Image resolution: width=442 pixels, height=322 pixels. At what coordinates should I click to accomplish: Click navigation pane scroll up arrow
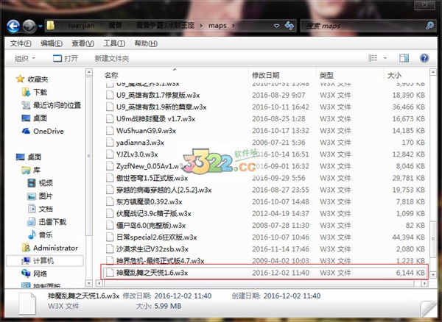(89, 72)
